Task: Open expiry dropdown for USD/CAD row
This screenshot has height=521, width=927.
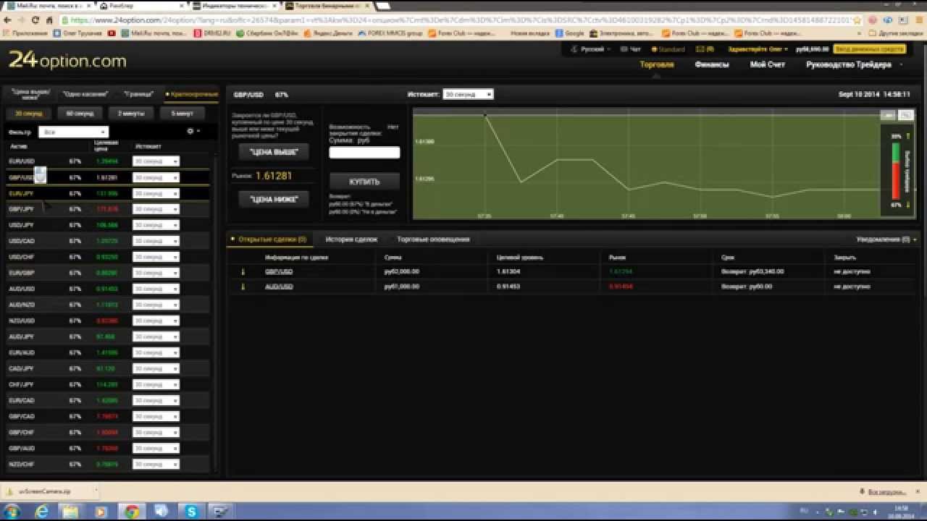Action: click(156, 241)
